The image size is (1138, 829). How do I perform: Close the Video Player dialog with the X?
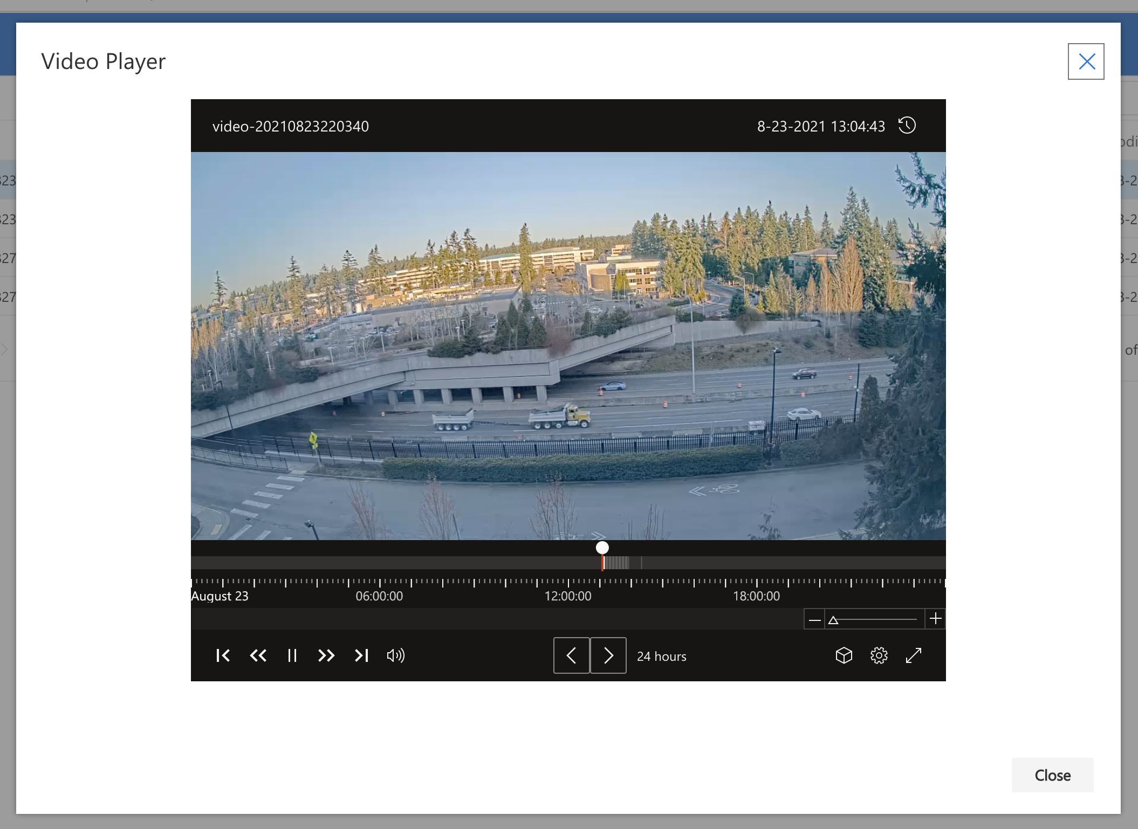click(x=1086, y=61)
